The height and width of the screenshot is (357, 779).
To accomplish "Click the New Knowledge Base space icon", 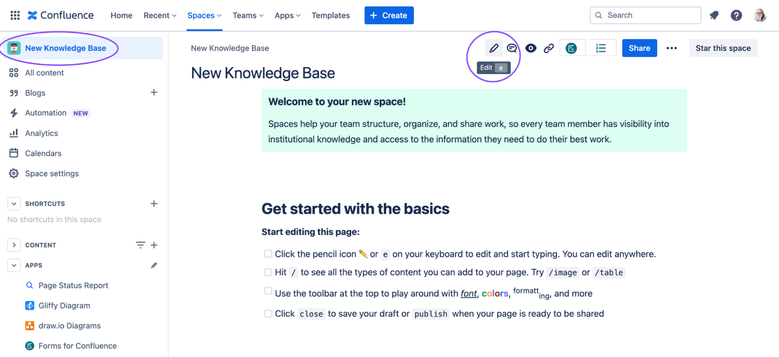I will pyautogui.click(x=14, y=48).
